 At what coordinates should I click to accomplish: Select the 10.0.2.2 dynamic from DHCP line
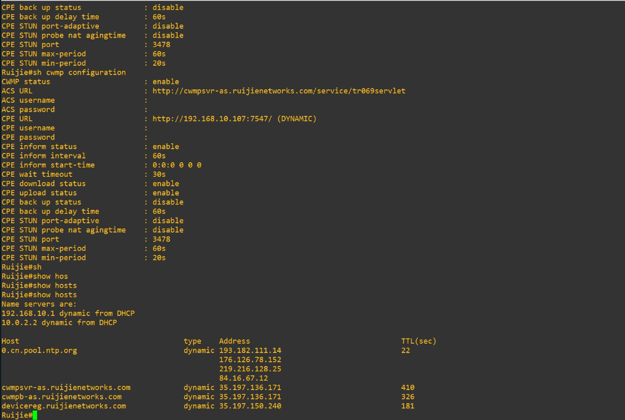(59, 322)
